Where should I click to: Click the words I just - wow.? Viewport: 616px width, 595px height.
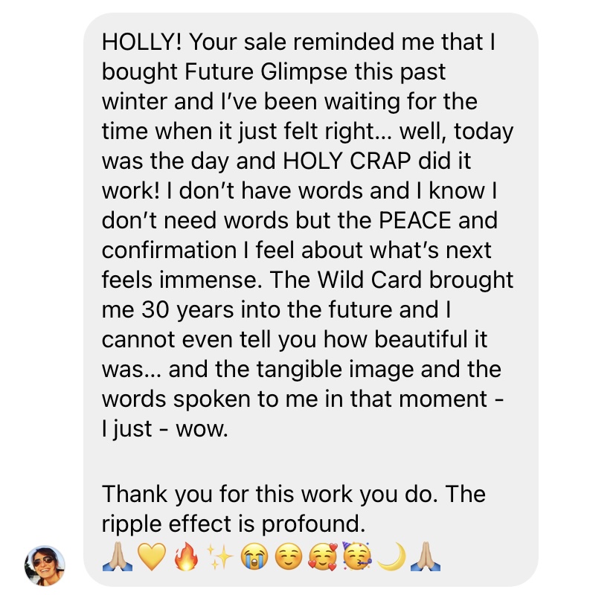coord(164,429)
